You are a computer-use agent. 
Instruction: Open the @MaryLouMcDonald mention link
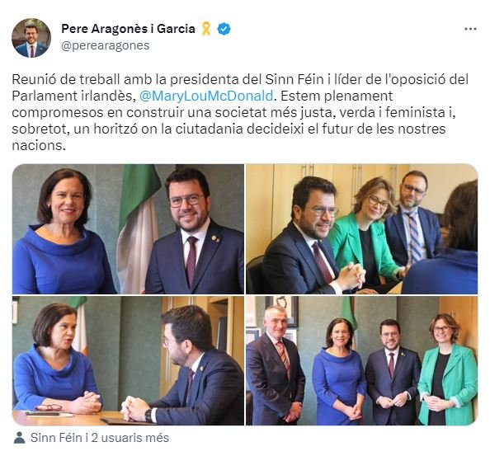click(x=206, y=96)
